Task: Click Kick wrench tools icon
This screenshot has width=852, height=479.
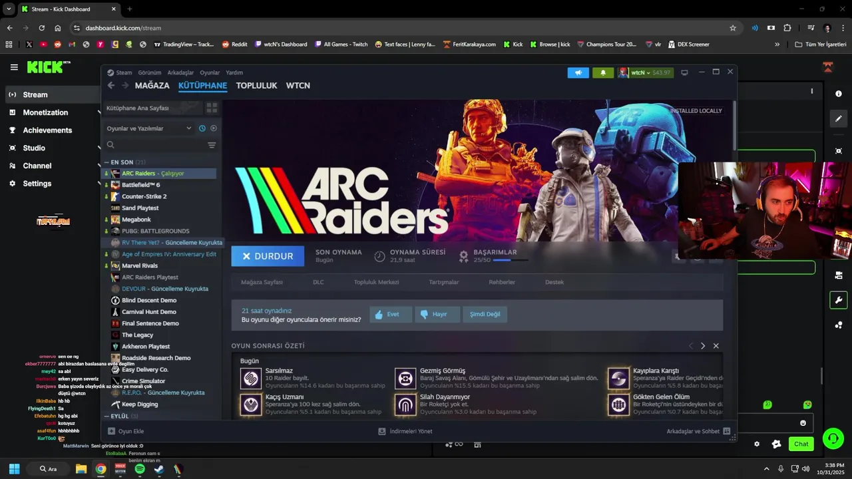Action: (x=839, y=299)
